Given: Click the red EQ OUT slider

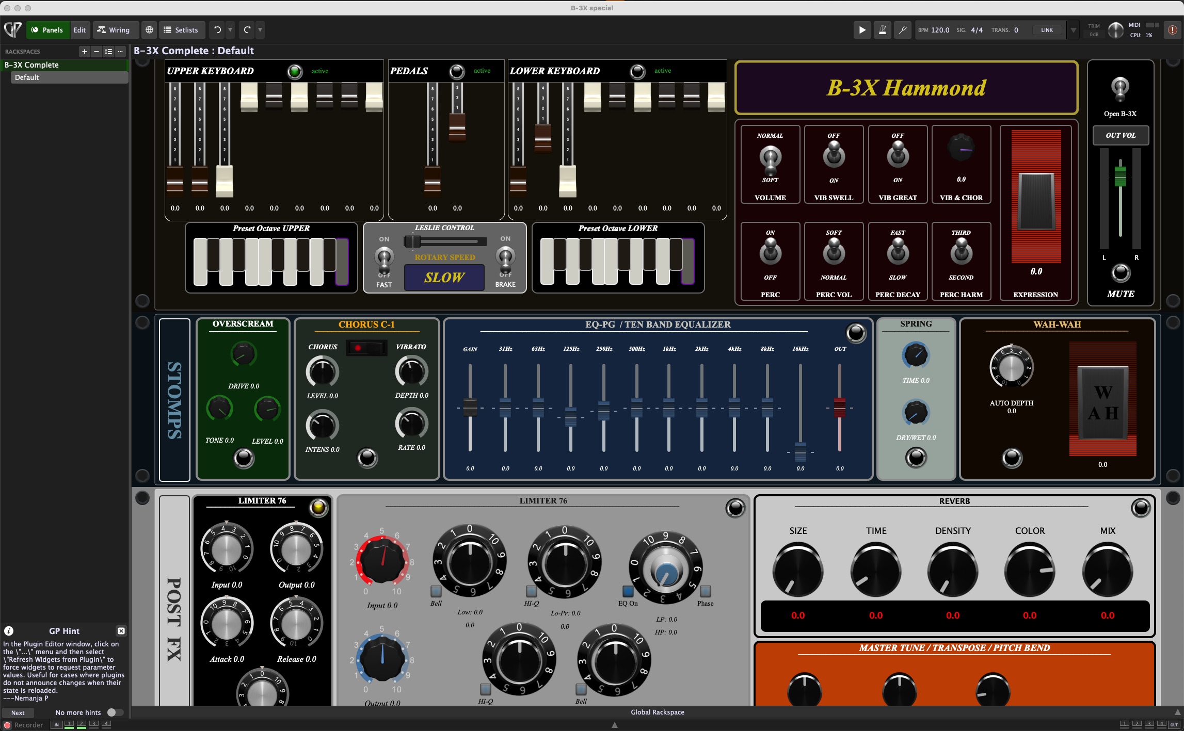Looking at the screenshot, I should (840, 408).
